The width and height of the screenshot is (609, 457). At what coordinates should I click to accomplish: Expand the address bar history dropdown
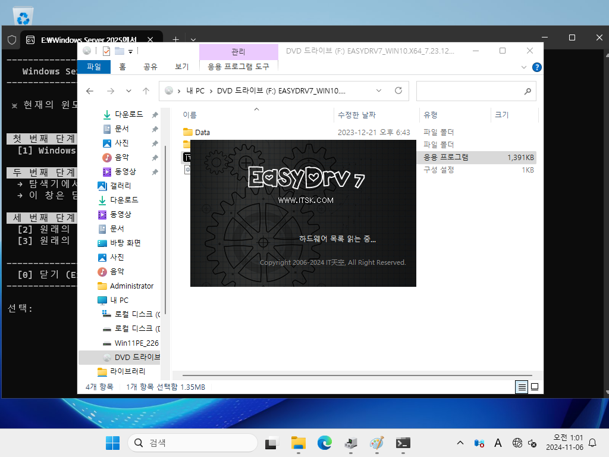click(379, 90)
